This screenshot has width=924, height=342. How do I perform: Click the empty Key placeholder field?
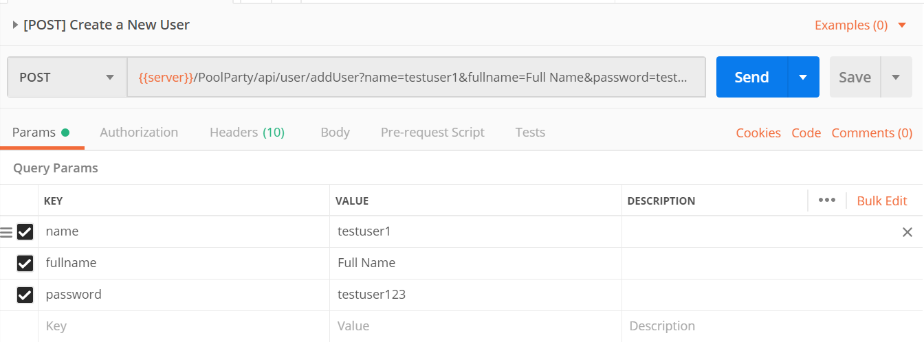(184, 326)
